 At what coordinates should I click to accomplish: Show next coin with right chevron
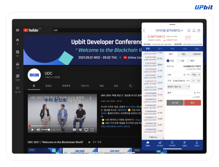[x=200, y=38]
